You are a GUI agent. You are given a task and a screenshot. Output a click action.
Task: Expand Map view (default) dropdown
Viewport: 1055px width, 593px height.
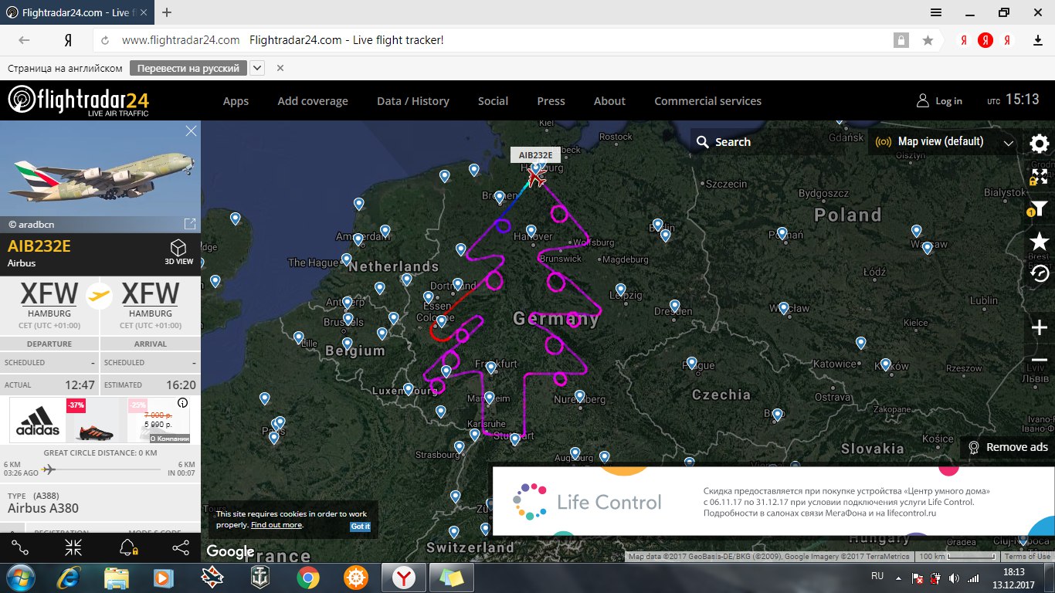pyautogui.click(x=1008, y=143)
